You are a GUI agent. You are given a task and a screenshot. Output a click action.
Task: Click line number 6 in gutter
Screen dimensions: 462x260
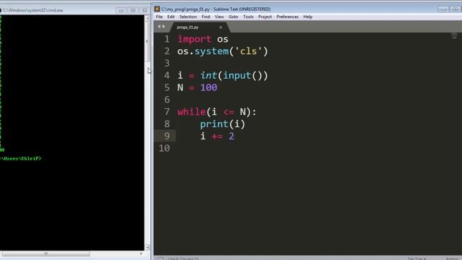click(167, 100)
